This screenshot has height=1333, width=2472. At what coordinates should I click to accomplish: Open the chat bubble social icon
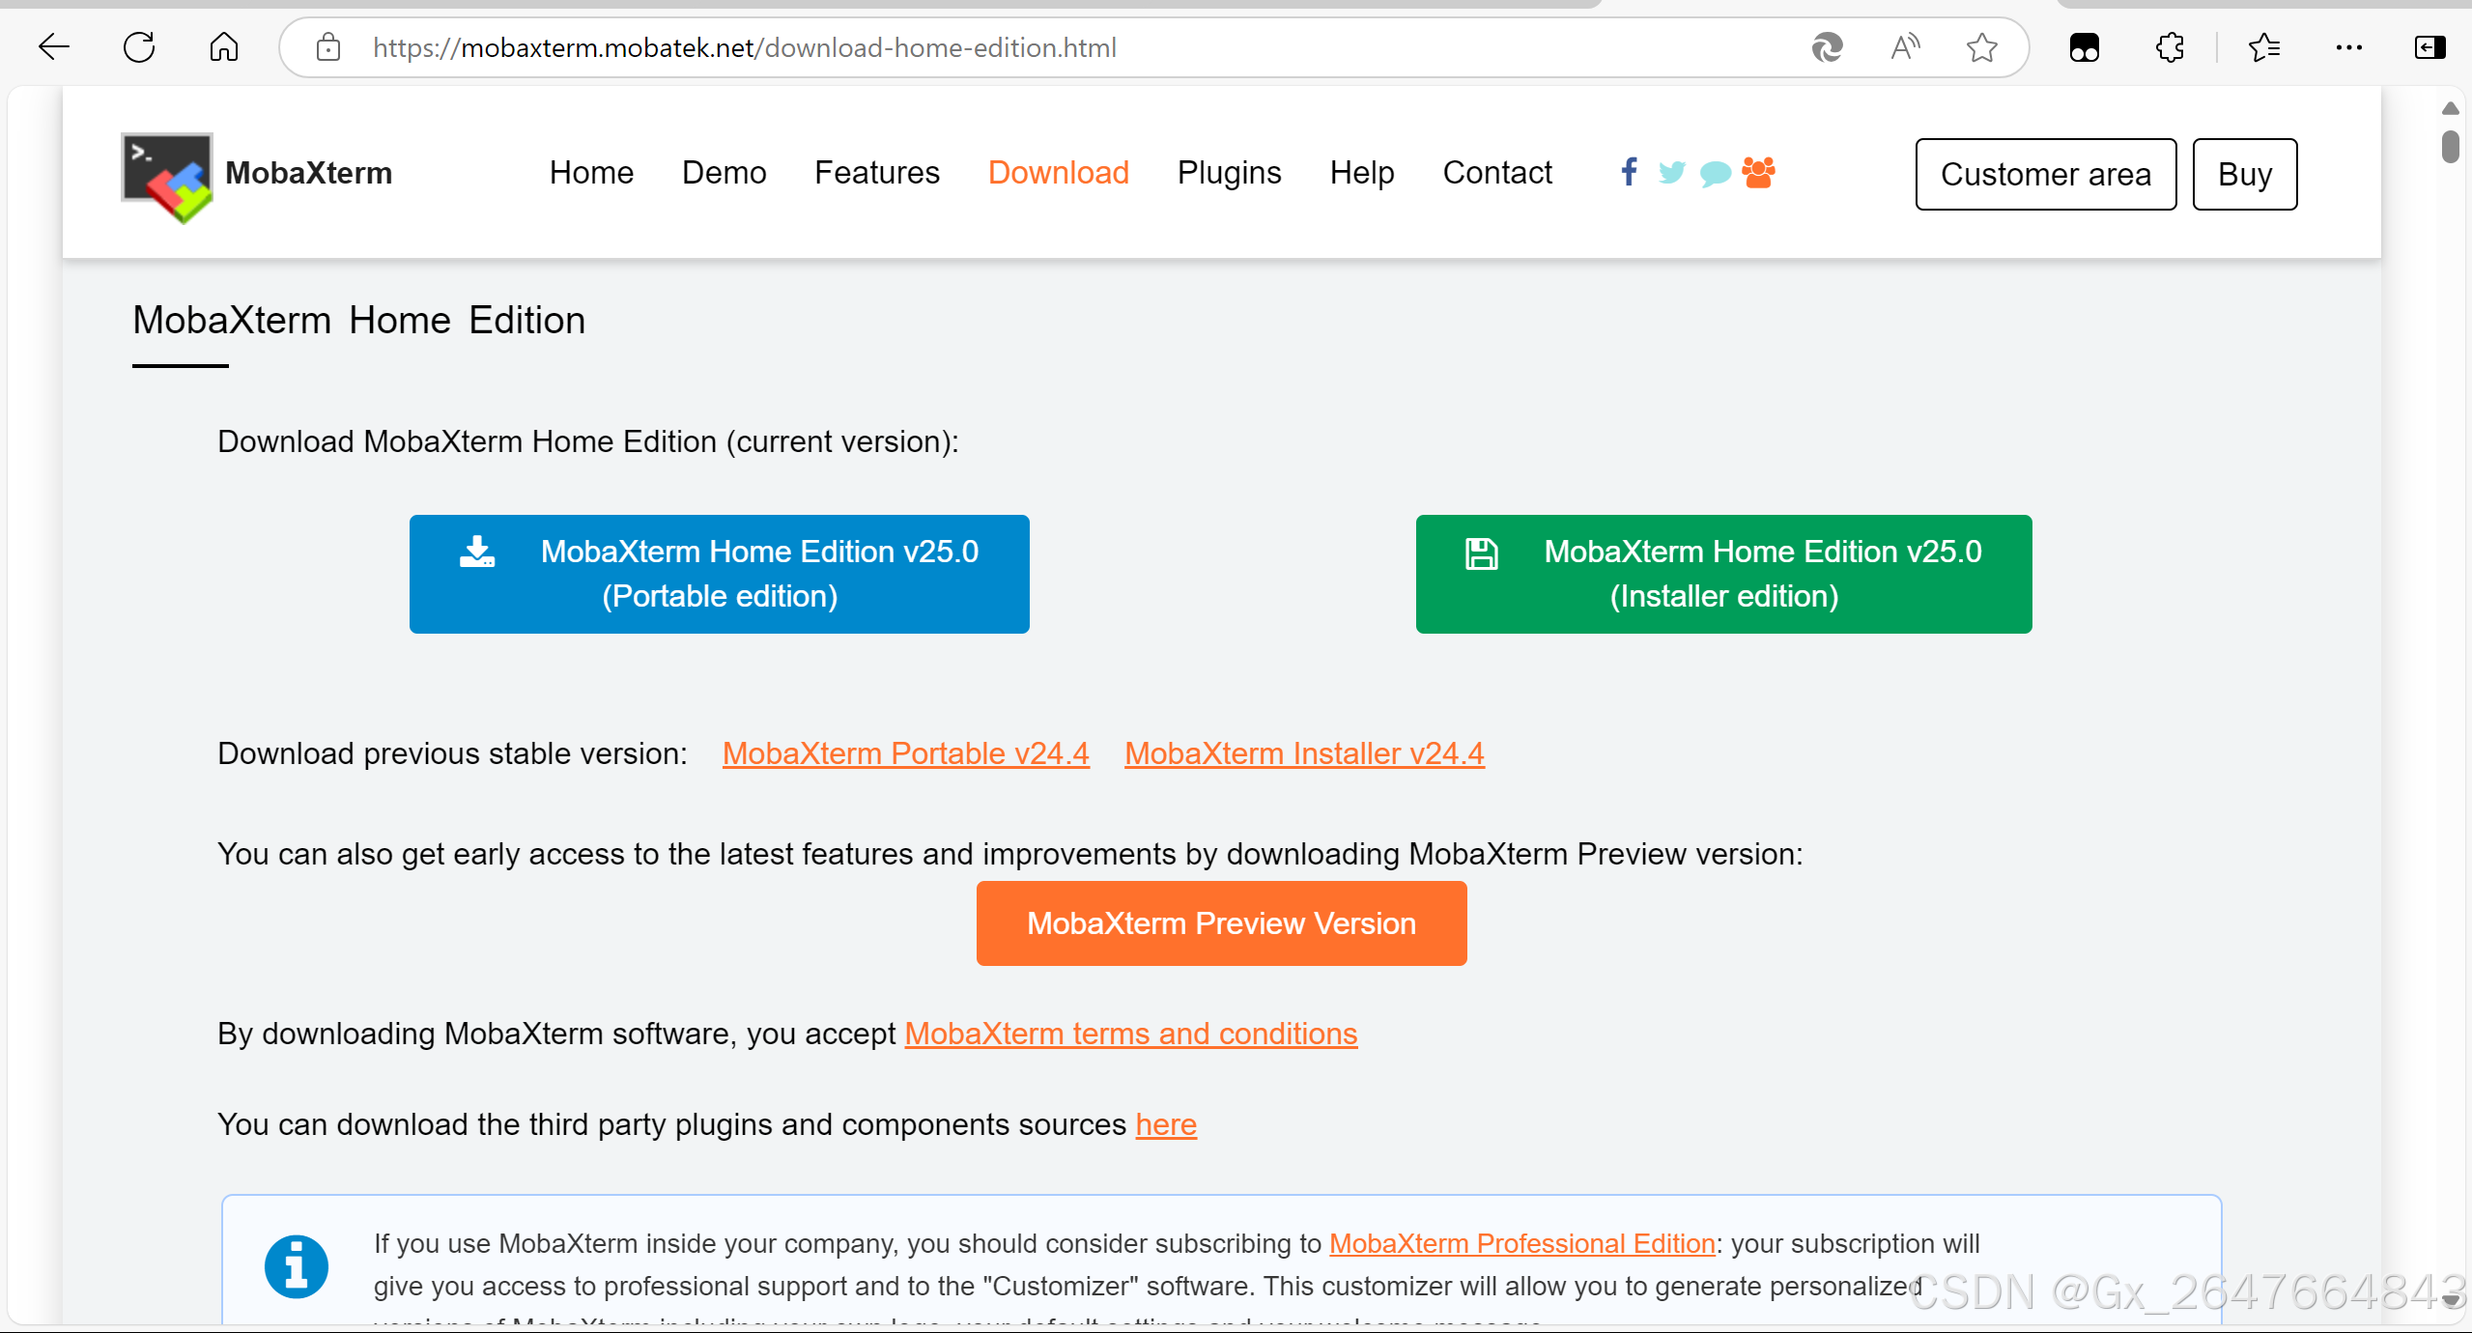click(x=1715, y=174)
